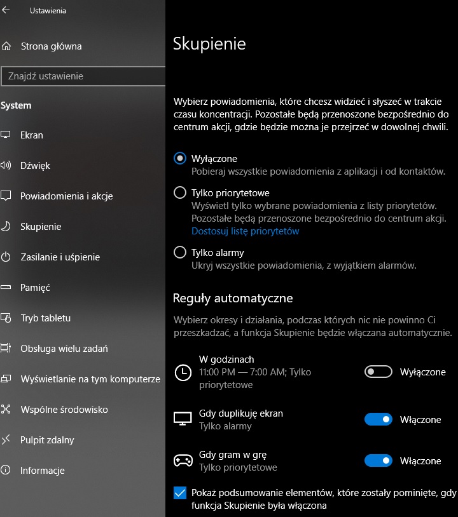Image resolution: width=458 pixels, height=517 pixels.
Task: Open Dostosuj listę priorytetów link
Action: pos(245,231)
